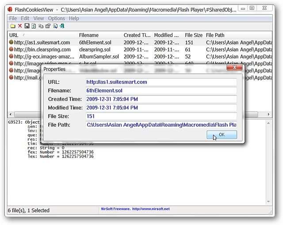Click the cookie icon beside http://mail row
The image size is (283, 225).
click(x=11, y=78)
